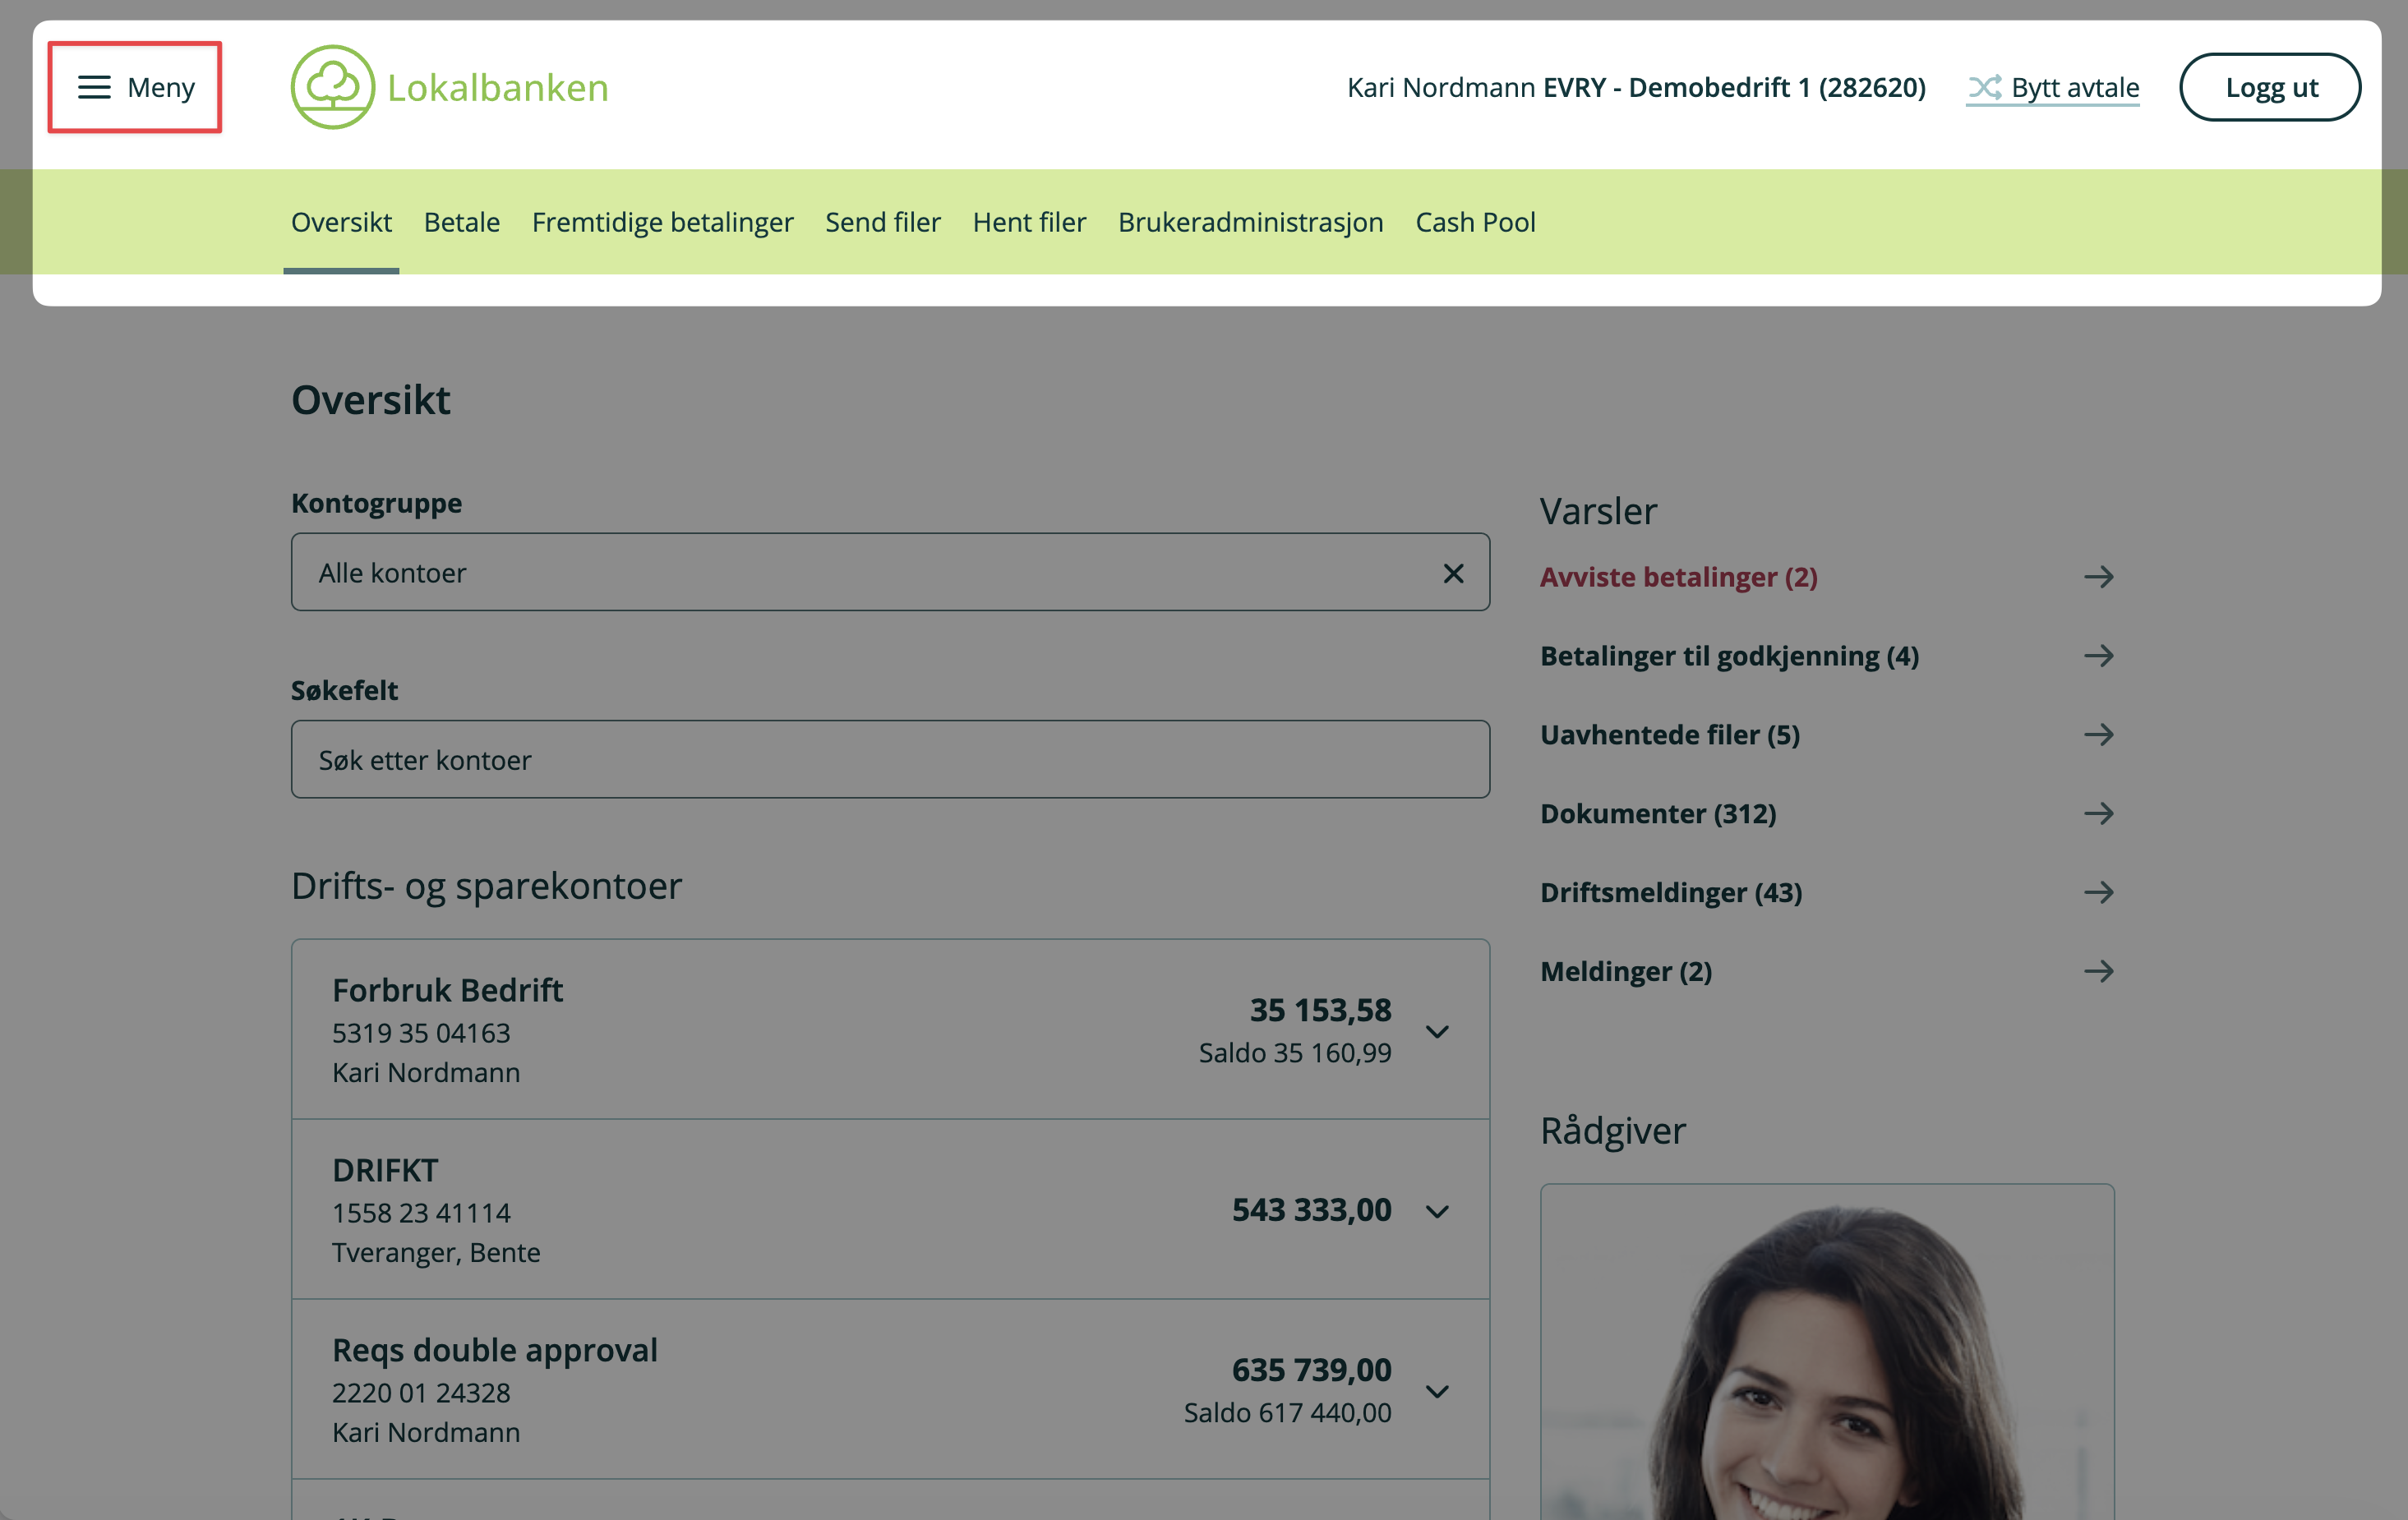Screen dimensions: 2408x1520
Task: Open the Meny hamburger menu
Action: point(135,87)
